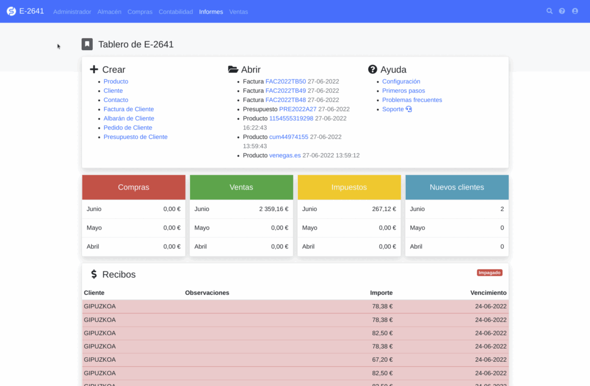The width and height of the screenshot is (590, 386).
Task: Open the Primeros pasos help link
Action: click(x=403, y=91)
